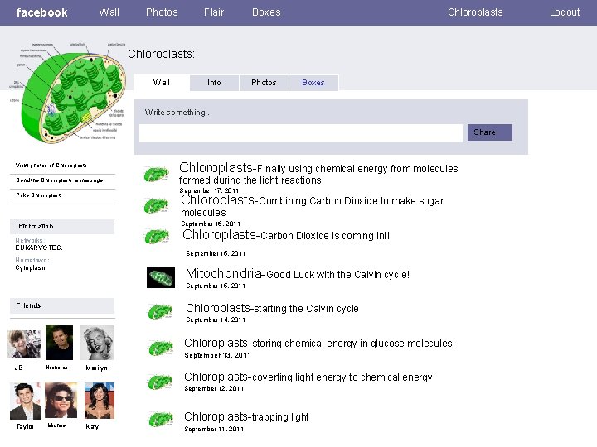Screen dimensions: 597x447
Task: Click 'starting the Calvin cycle' post text
Action: pos(306,308)
